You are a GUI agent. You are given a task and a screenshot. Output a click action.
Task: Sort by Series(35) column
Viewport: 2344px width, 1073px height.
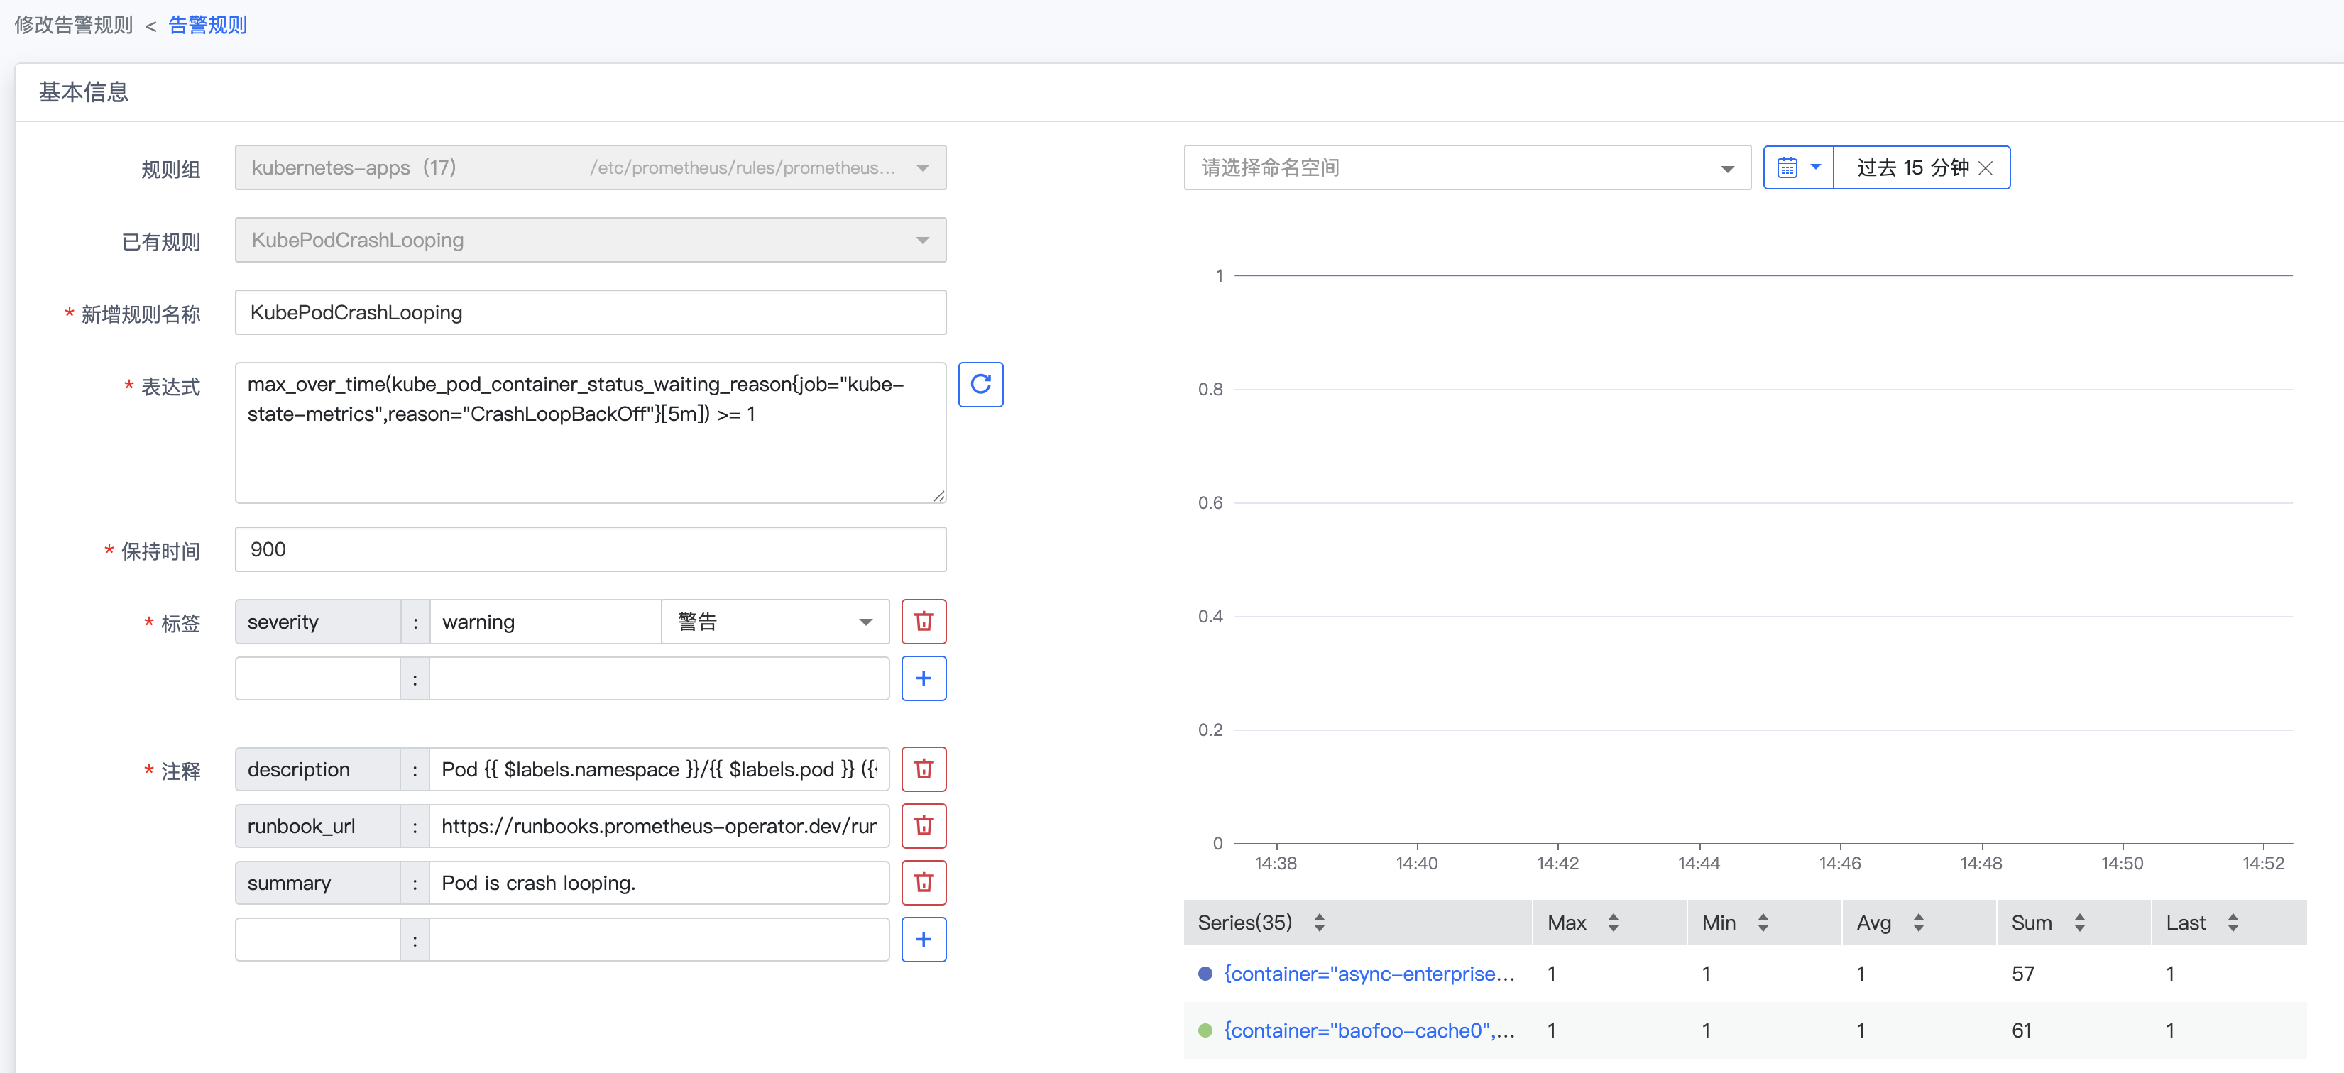pos(1318,923)
